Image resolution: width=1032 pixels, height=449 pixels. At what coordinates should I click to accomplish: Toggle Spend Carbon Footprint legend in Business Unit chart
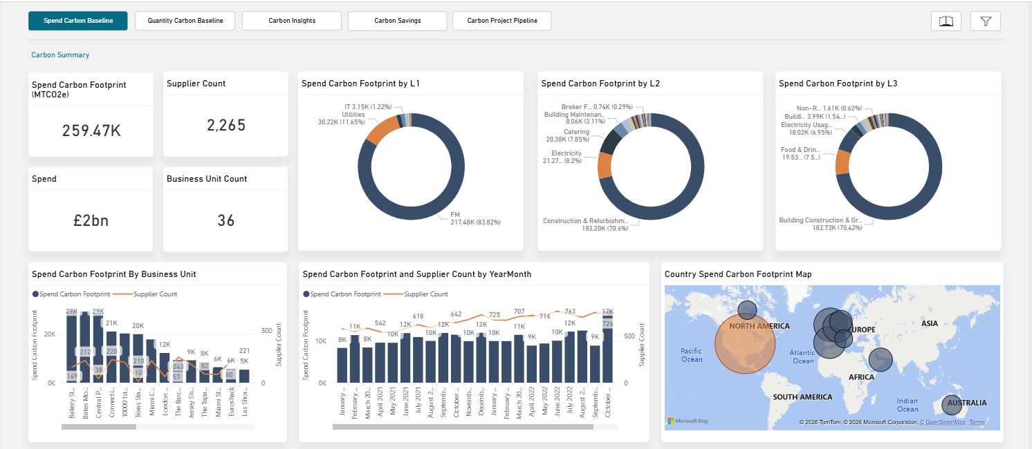click(71, 294)
